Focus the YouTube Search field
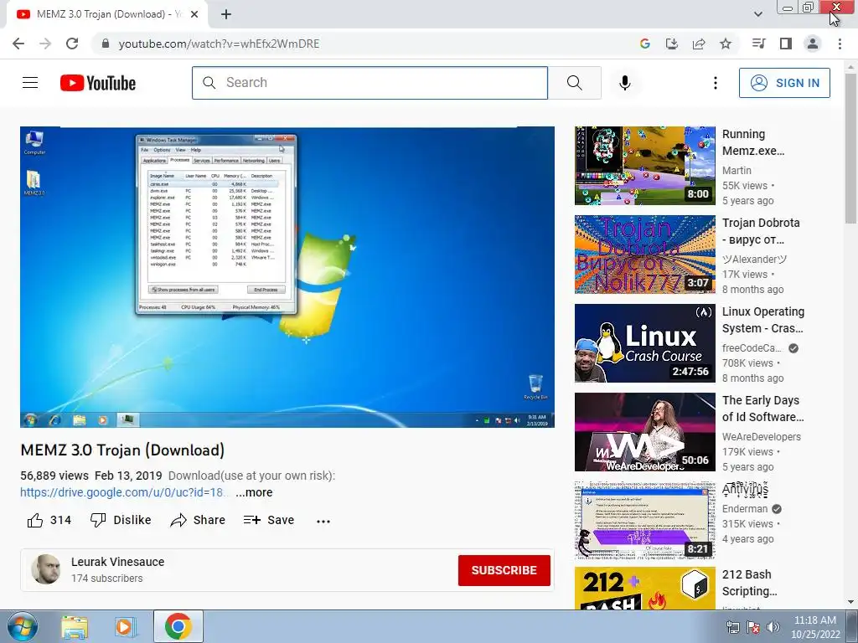The image size is (858, 643). (x=370, y=83)
